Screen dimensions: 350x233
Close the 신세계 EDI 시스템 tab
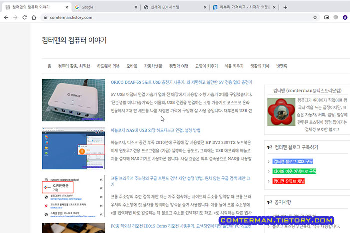(205, 7)
